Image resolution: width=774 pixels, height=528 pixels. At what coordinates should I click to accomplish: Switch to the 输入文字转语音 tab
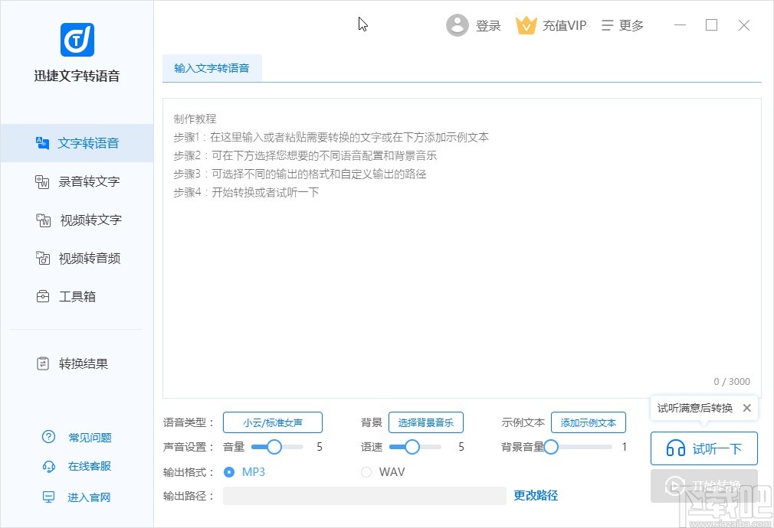coord(212,67)
